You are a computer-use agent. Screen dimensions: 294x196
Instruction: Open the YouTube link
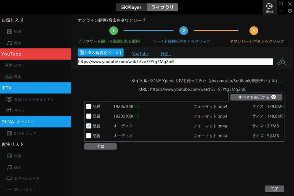[140, 54]
